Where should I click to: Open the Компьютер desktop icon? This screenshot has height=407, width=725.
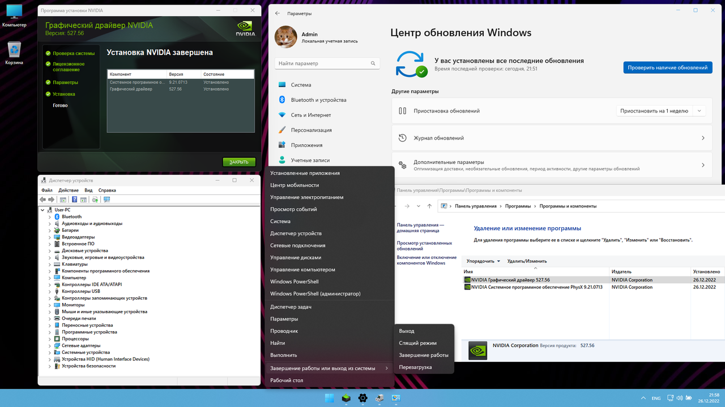[x=14, y=16]
